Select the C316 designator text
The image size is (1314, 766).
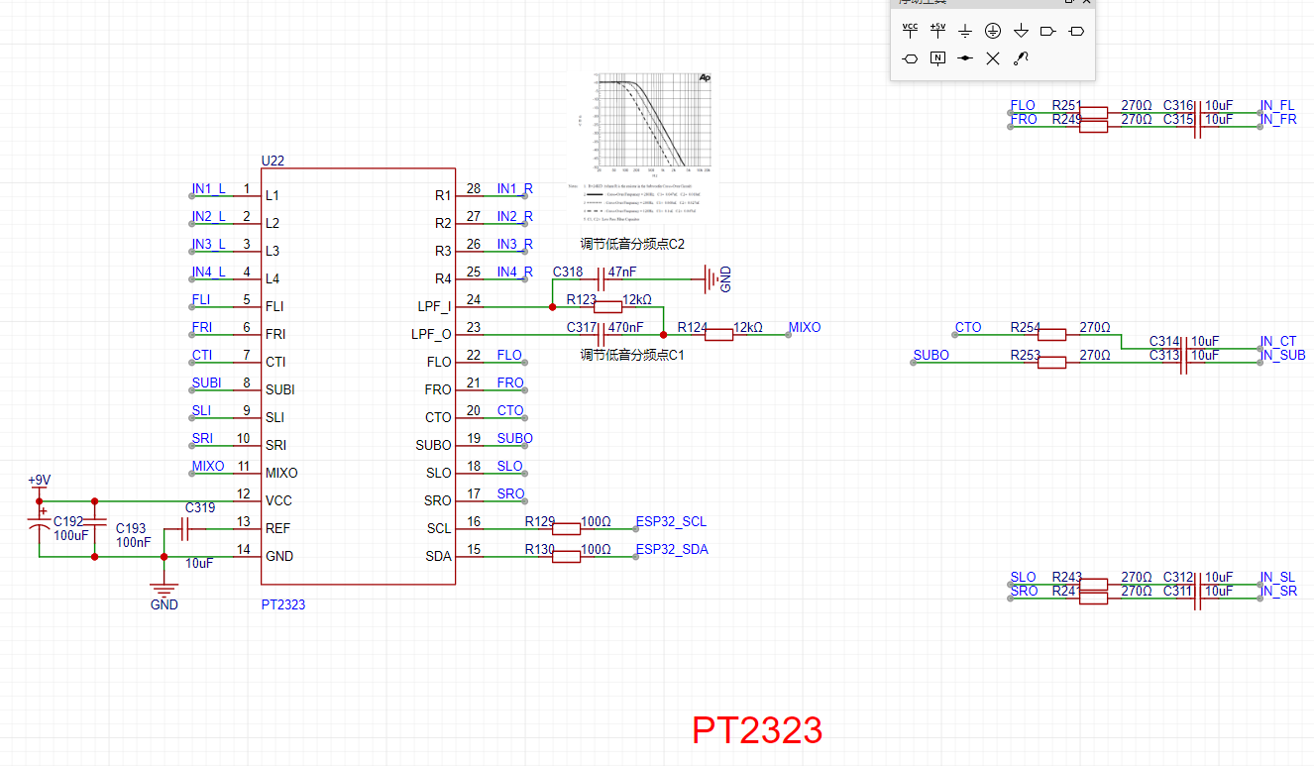pos(1178,105)
